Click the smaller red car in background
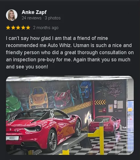This screenshot has width=140, height=160. pyautogui.click(x=104, y=125)
